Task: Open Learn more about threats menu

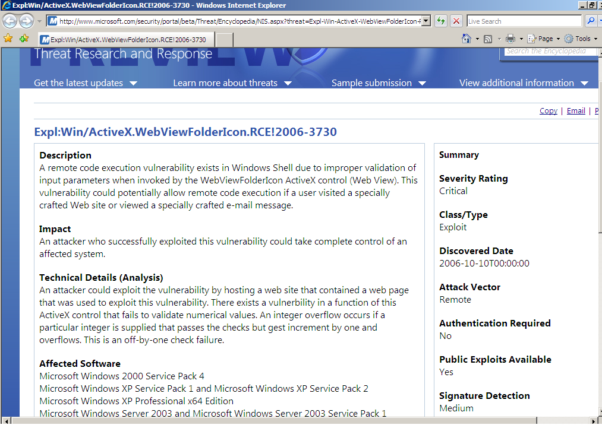Action: (232, 83)
